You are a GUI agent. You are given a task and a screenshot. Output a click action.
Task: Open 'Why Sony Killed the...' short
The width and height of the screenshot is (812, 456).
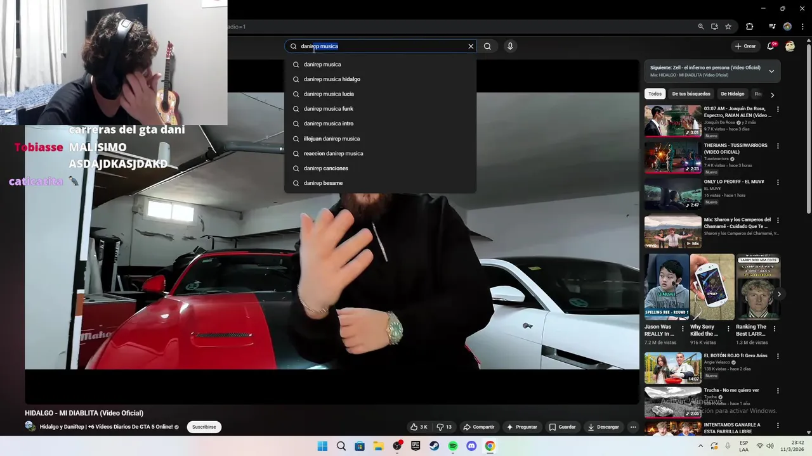(712, 287)
